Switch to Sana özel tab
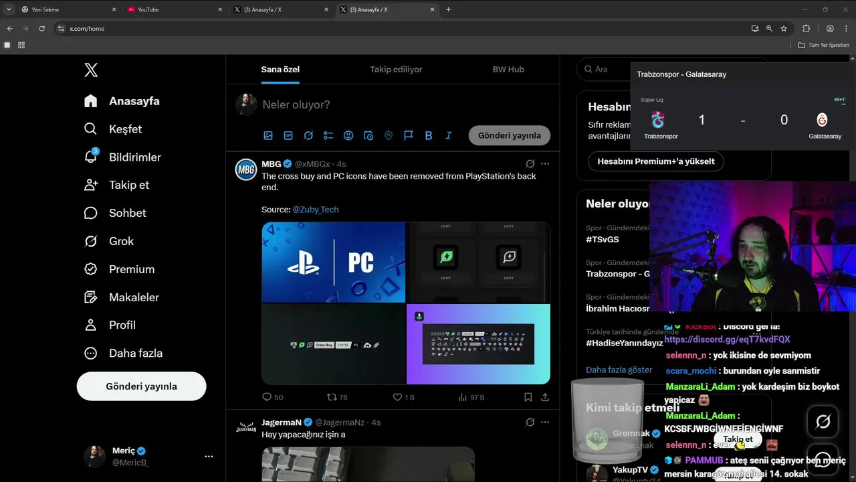 [280, 69]
